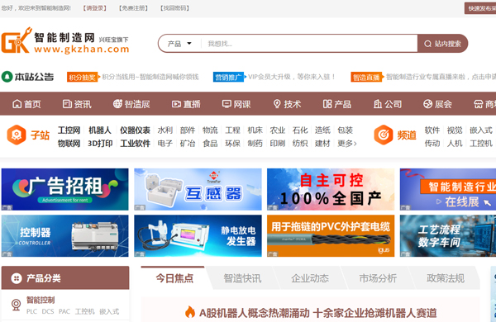Switch to the 市场分析 tab
The width and height of the screenshot is (496, 322).
click(378, 278)
